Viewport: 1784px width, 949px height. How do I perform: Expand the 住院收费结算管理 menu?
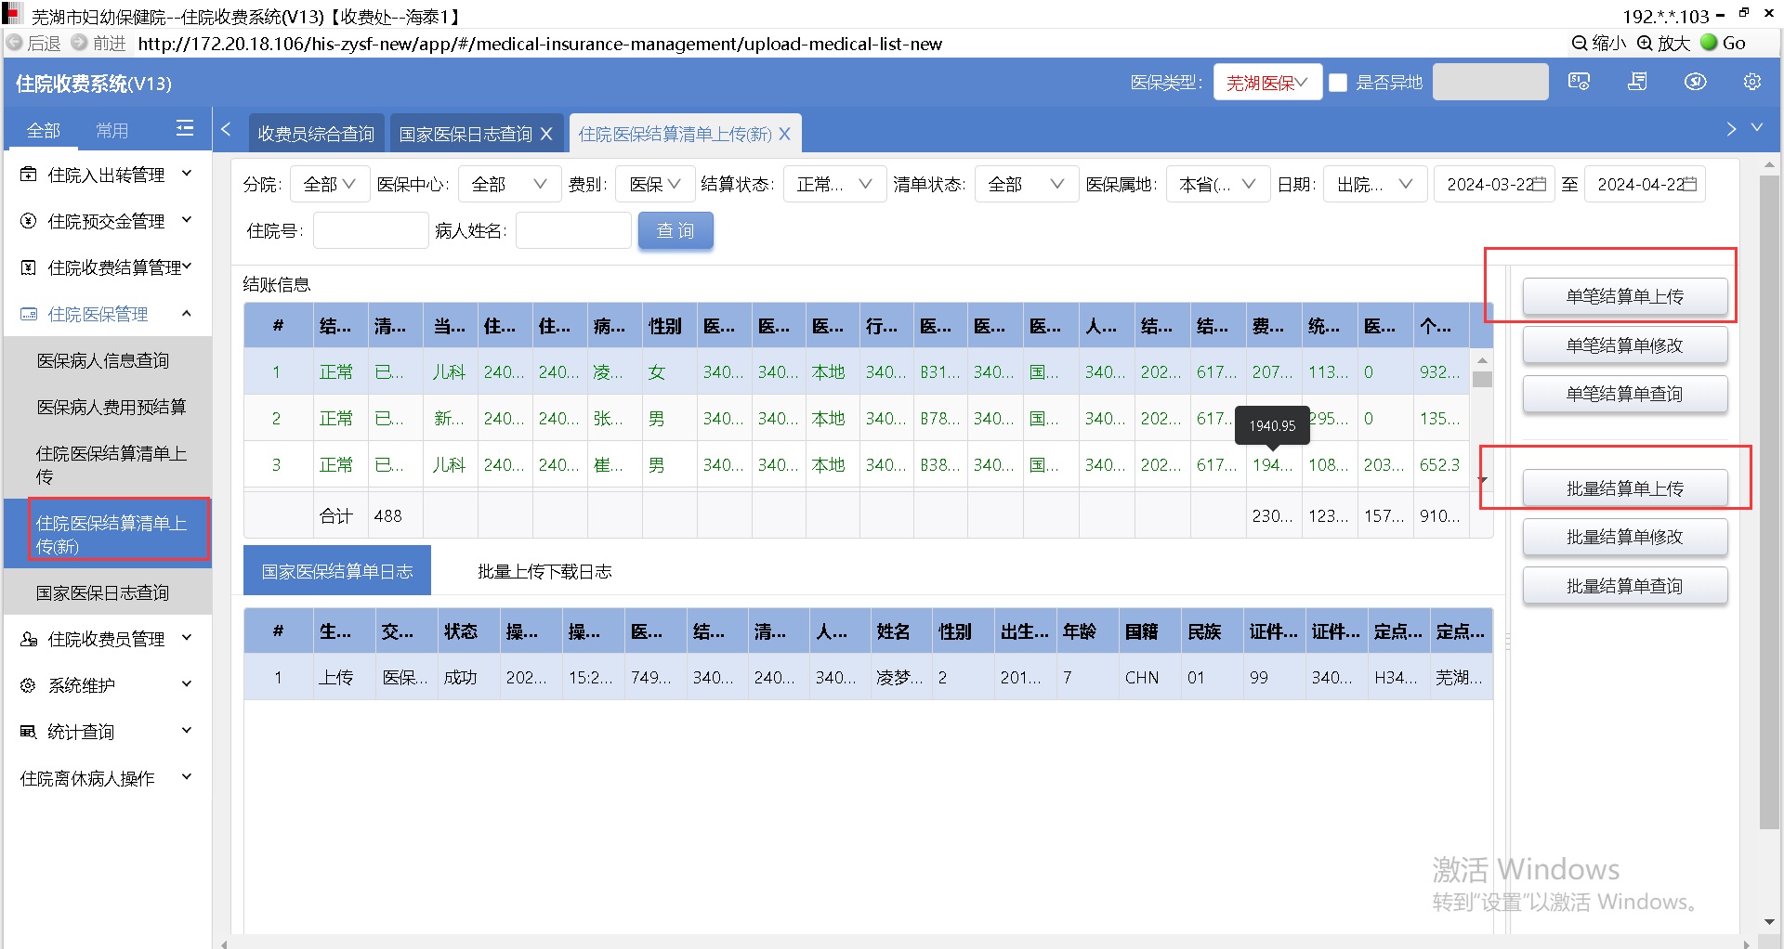click(x=107, y=267)
